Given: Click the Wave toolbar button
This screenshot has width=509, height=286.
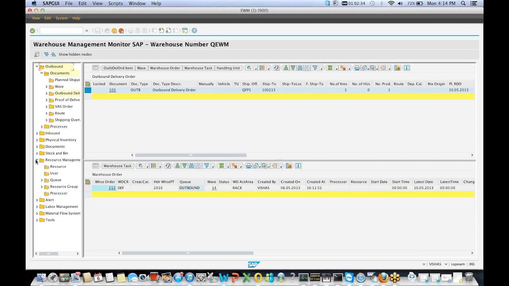Looking at the screenshot, I should tap(142, 68).
